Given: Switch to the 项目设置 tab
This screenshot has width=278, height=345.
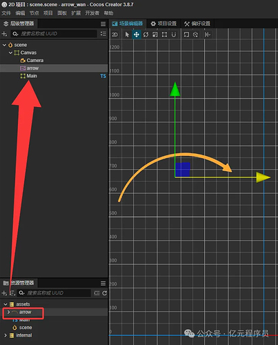Looking at the screenshot, I should 163,23.
